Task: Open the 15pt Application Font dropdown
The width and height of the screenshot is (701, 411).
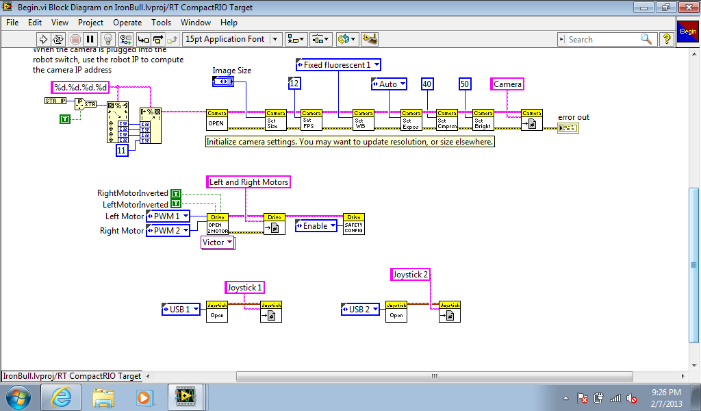Action: 232,39
